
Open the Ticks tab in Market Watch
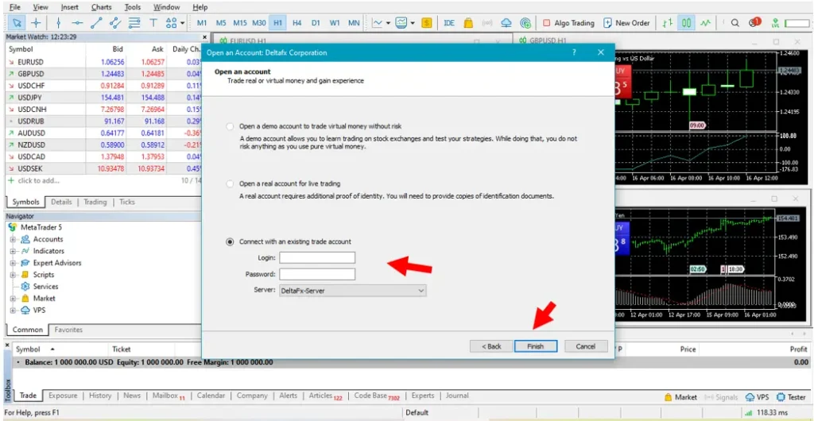coord(127,203)
